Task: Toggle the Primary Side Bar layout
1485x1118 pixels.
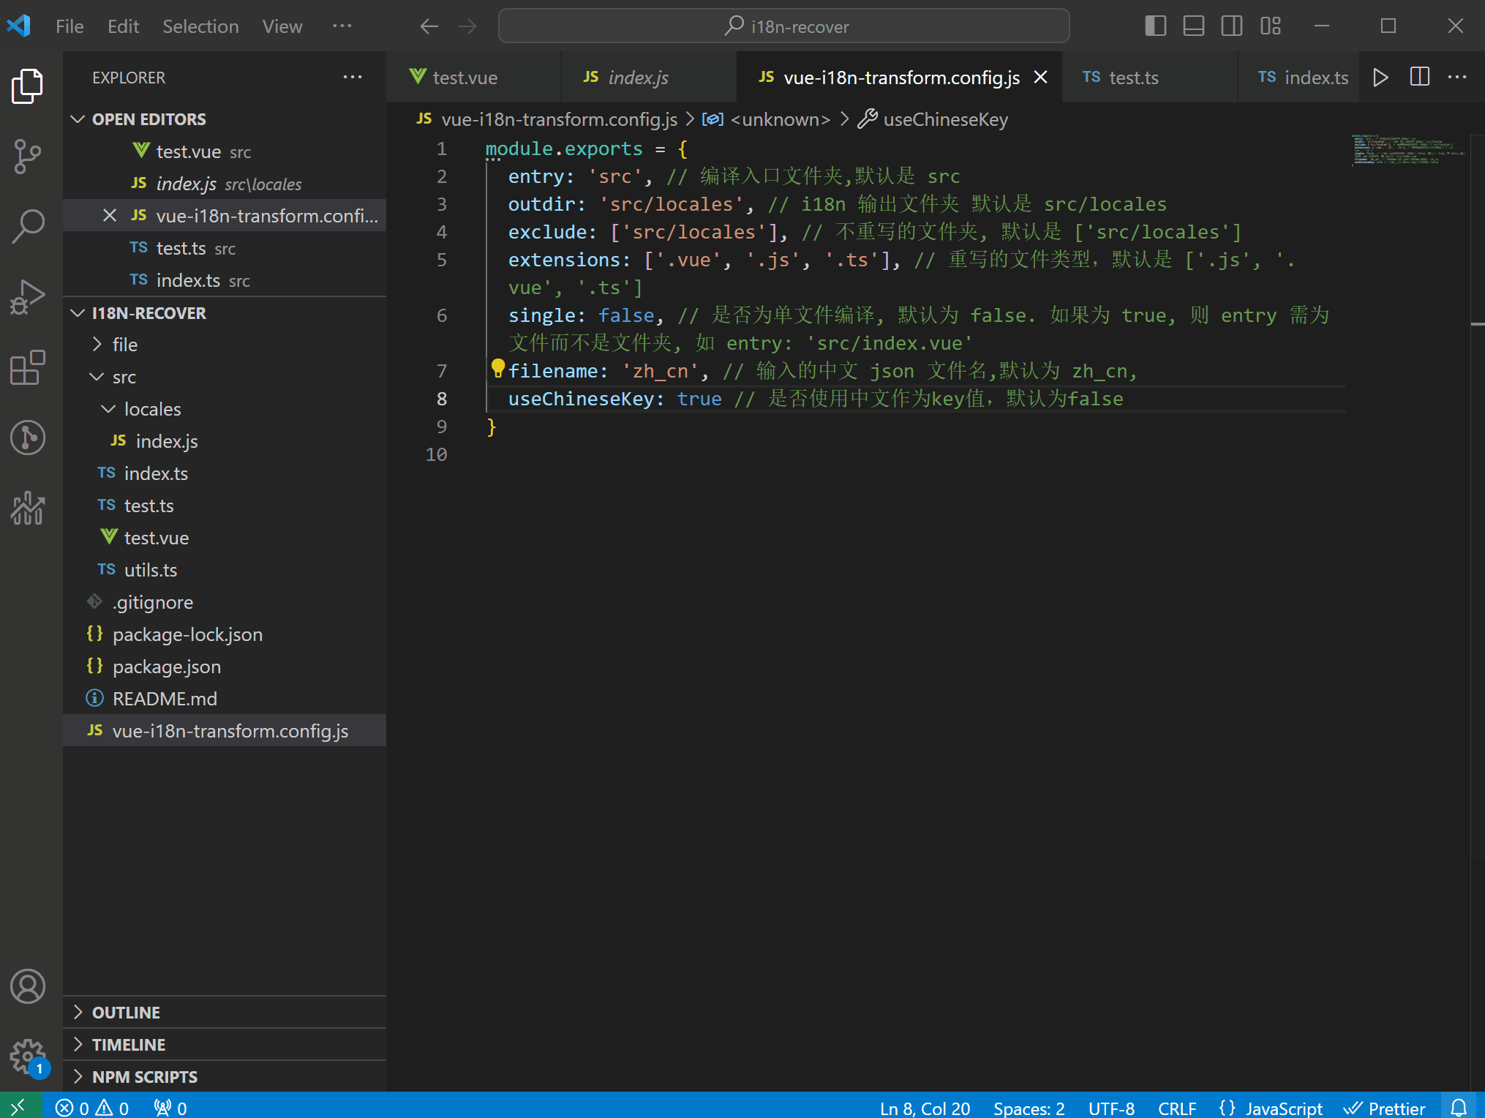Action: [x=1155, y=26]
